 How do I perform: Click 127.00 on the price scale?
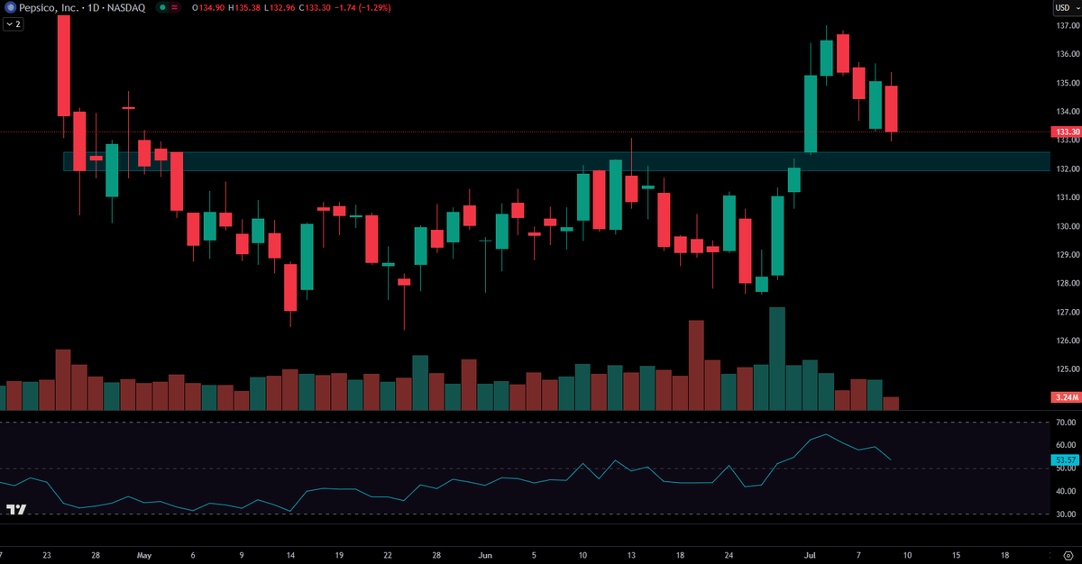pyautogui.click(x=1068, y=312)
